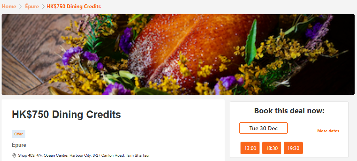Viewport: 357px width, 161px height.
Task: Open the Shop 403 Ocean Centre address
Action: [84, 155]
